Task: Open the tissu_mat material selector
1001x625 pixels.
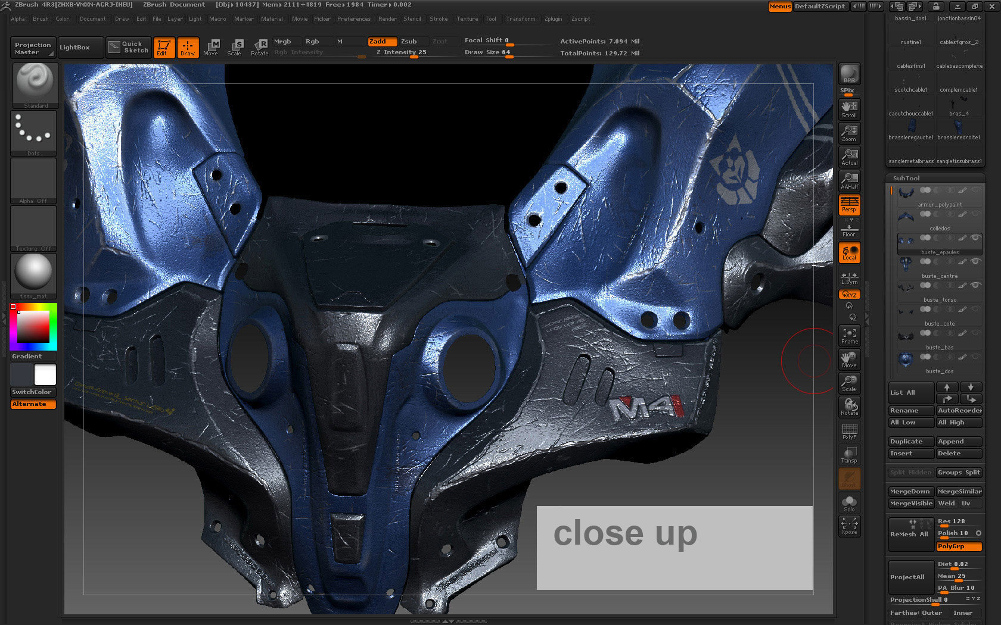Action: pyautogui.click(x=33, y=276)
